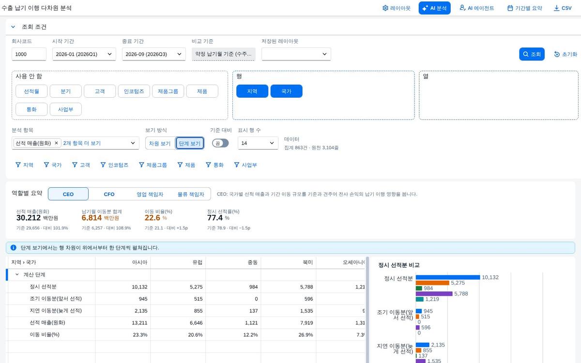Reset conditions with the 초기화 button
The image size is (581, 363).
566,54
